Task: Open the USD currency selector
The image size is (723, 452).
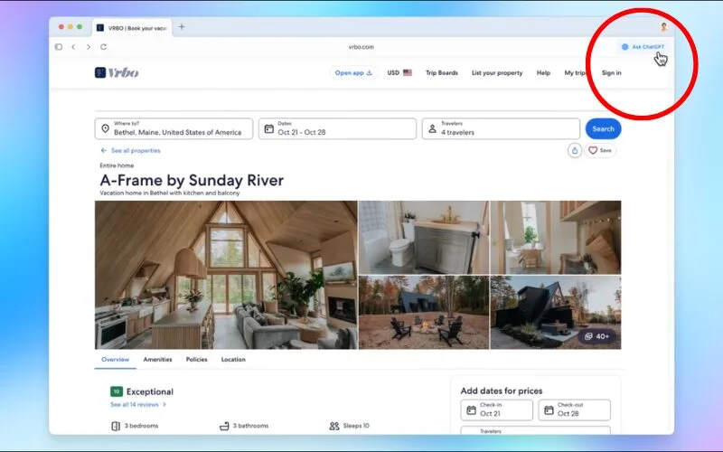Action: tap(399, 72)
